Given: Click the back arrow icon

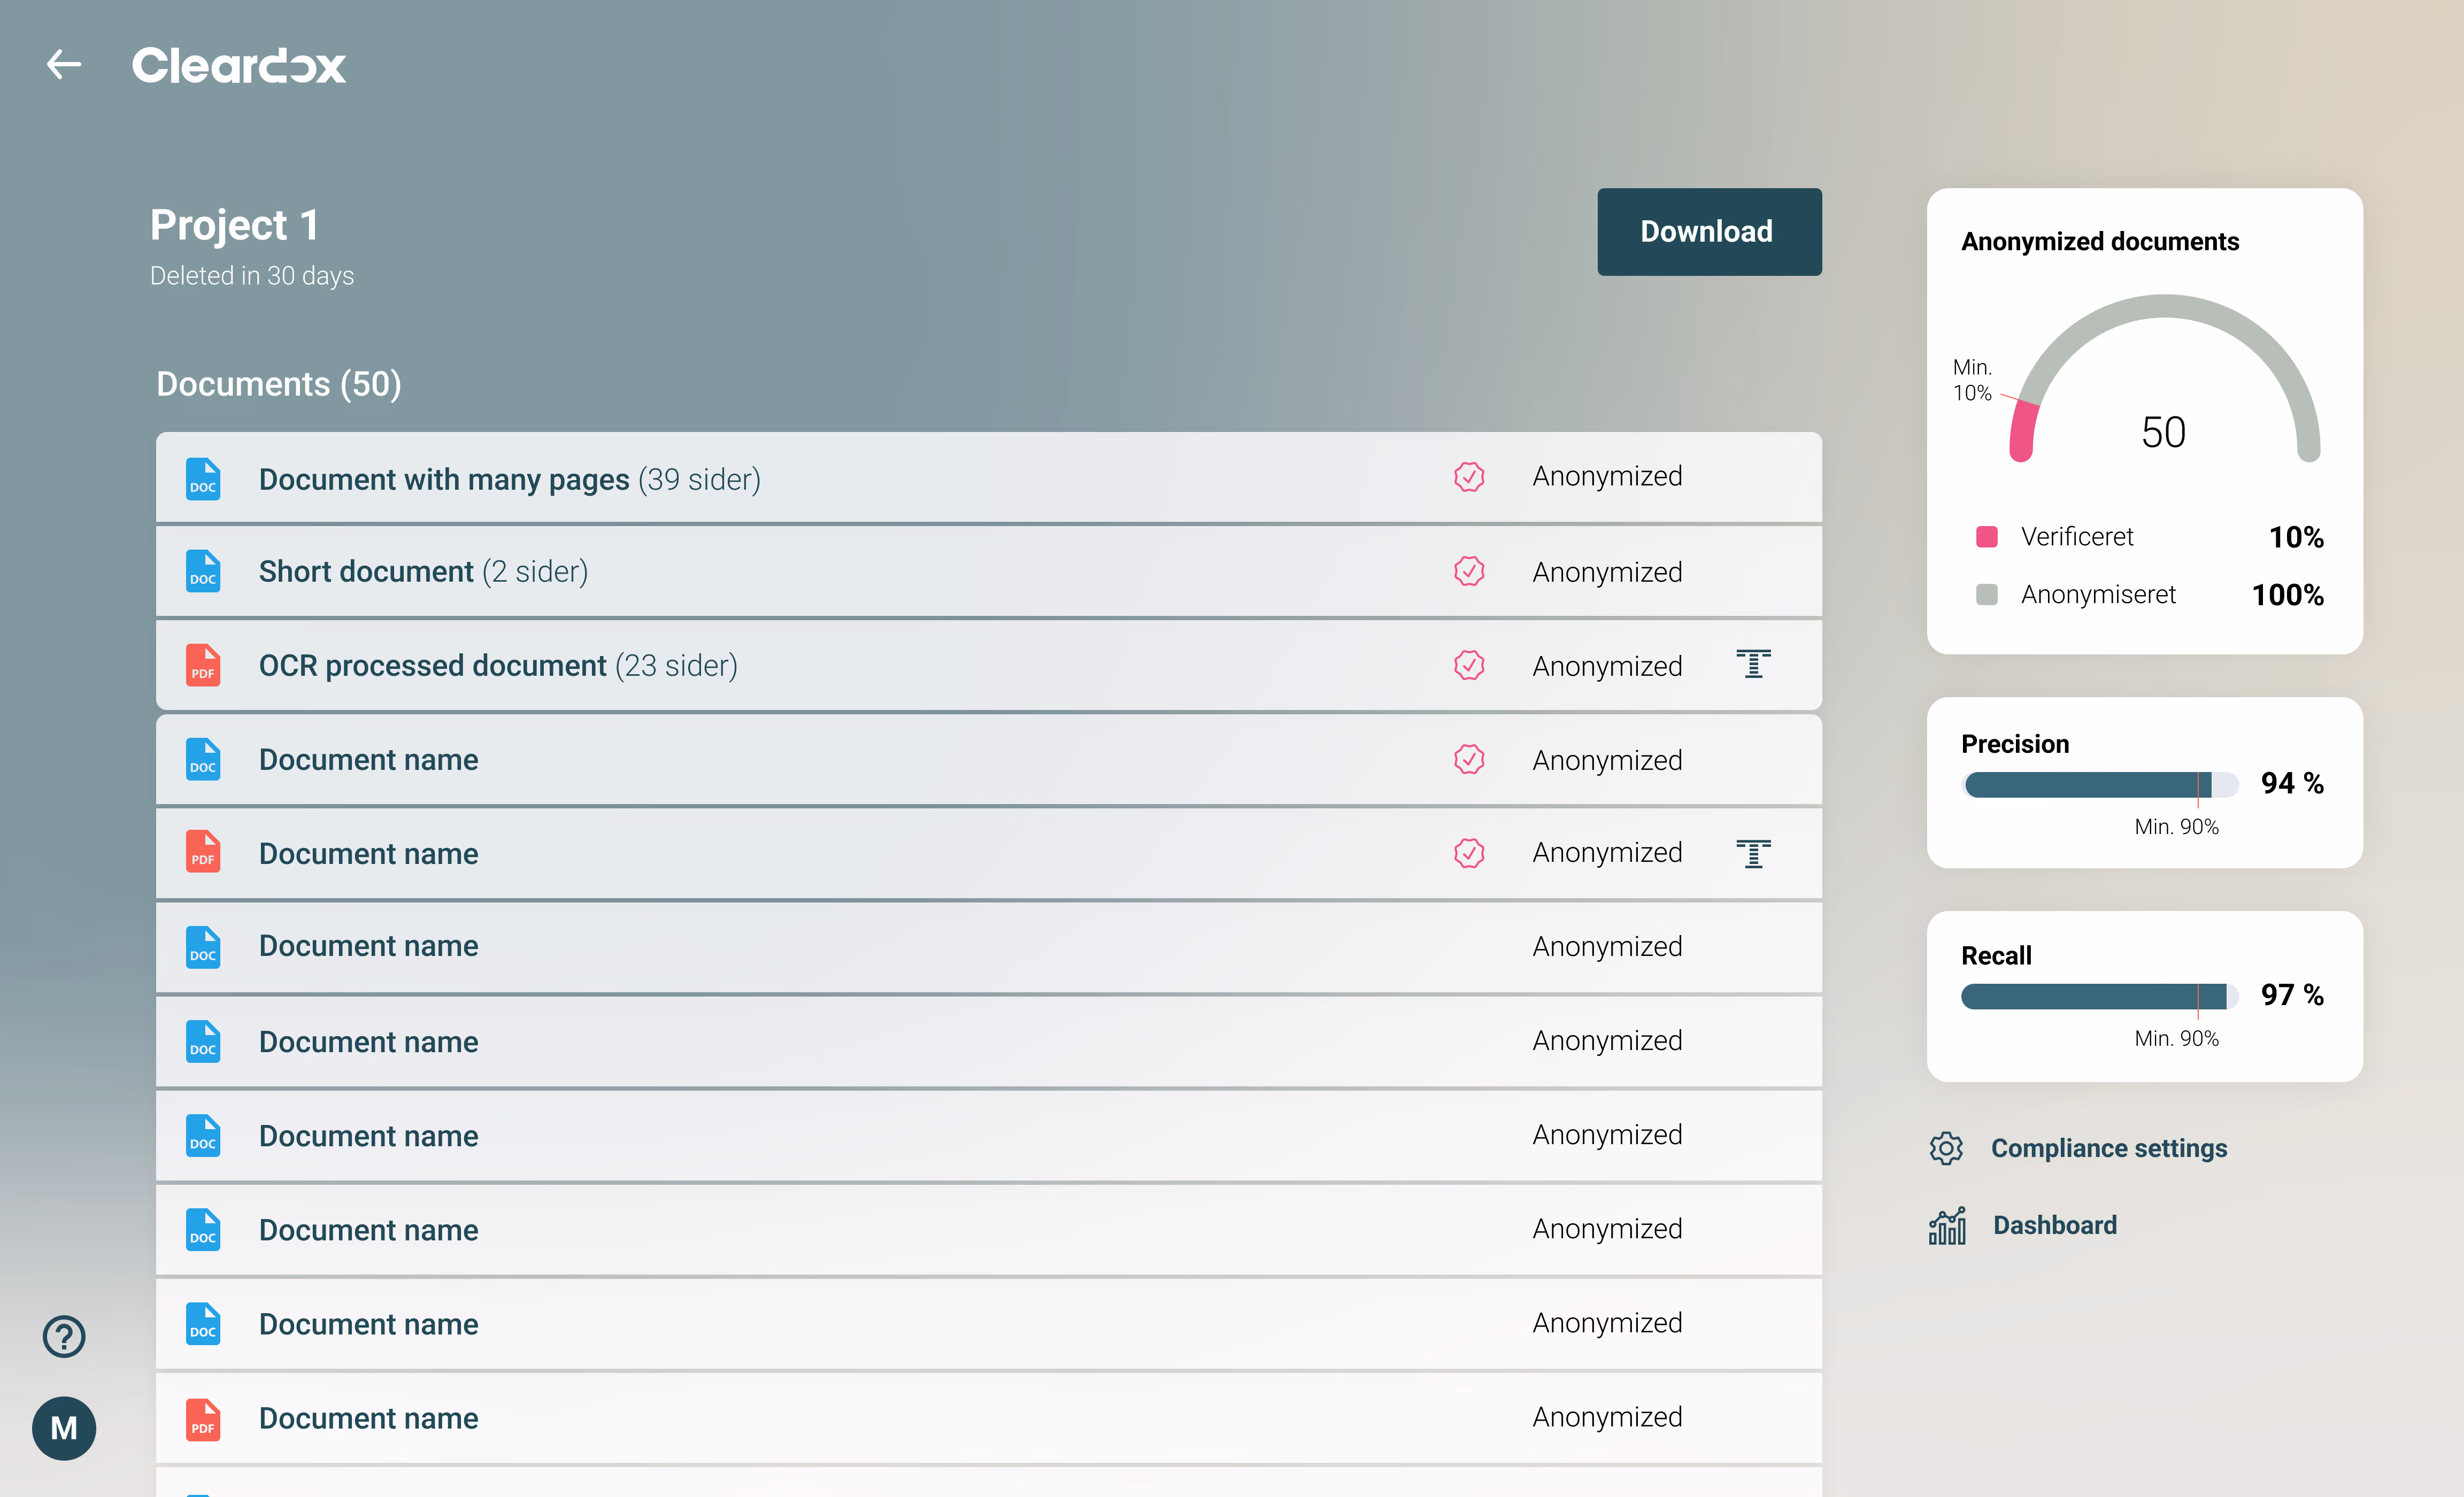Looking at the screenshot, I should click(64, 65).
